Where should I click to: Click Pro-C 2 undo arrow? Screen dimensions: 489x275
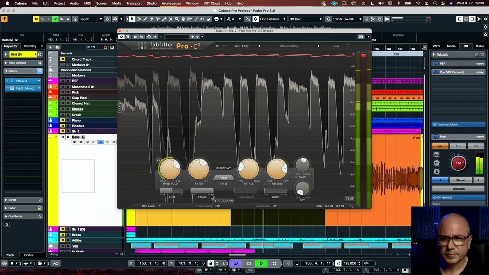pos(218,46)
